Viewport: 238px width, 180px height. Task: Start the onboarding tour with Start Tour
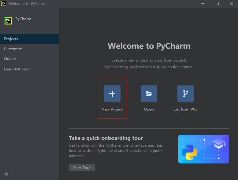(x=82, y=167)
